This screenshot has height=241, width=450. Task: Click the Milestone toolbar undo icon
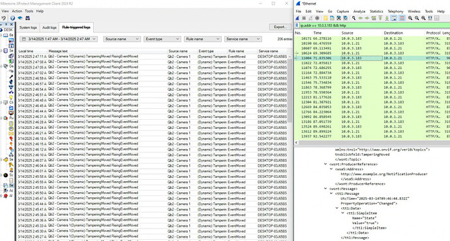[3, 18]
